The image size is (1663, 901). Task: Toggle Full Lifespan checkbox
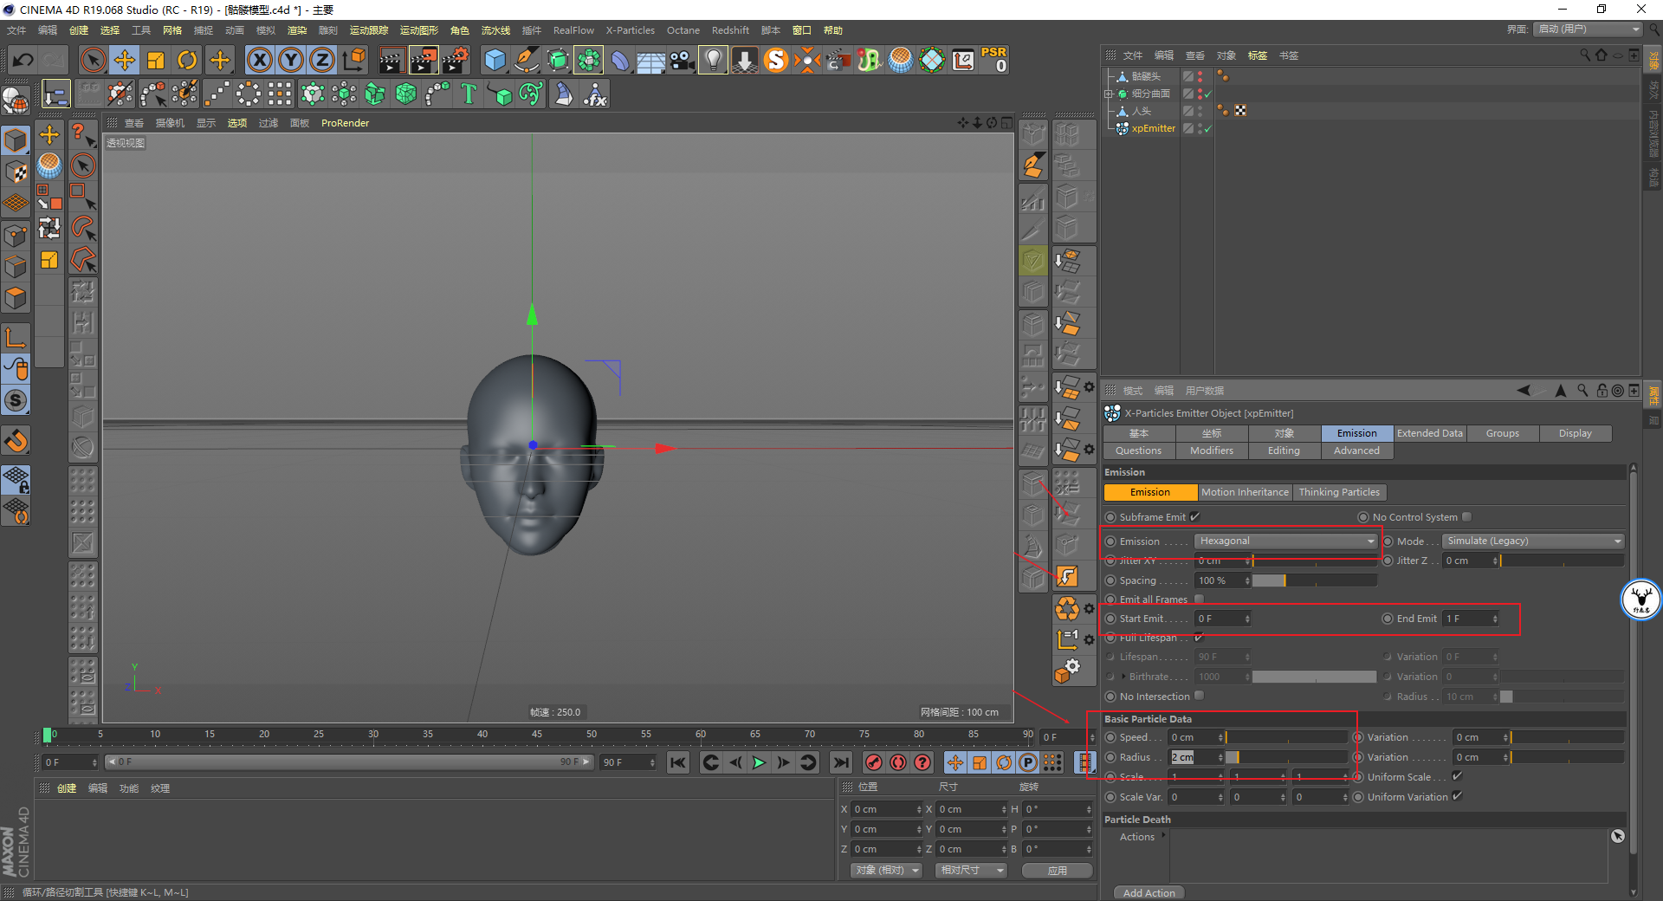tap(1200, 637)
